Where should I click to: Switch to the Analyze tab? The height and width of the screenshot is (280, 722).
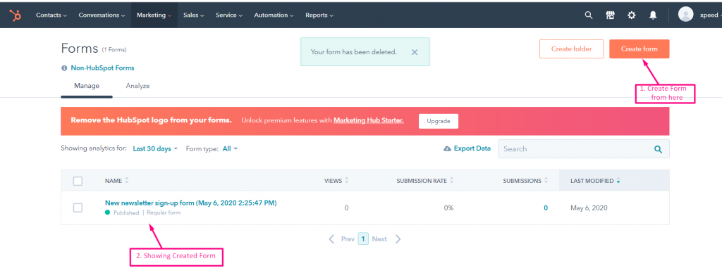pos(137,86)
